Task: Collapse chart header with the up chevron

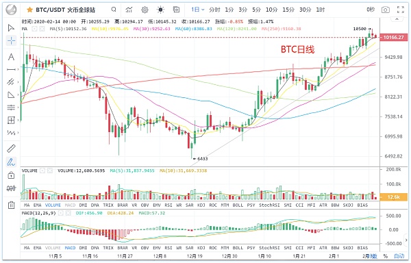Action: click(397, 19)
